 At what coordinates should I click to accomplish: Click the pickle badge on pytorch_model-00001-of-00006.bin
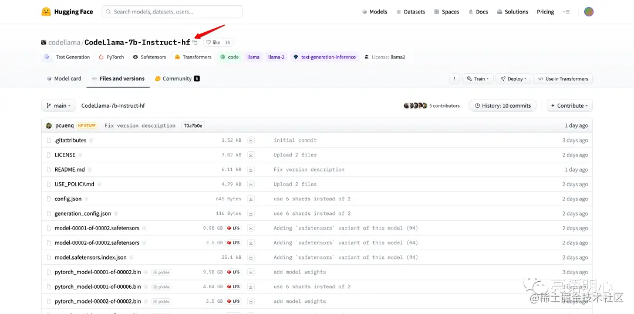point(161,286)
